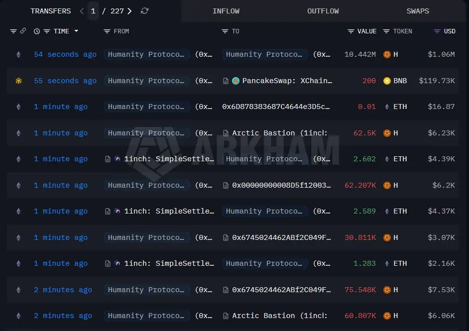
Task: Click the contract icon on the 1.283 ETH row
Action: click(x=108, y=263)
